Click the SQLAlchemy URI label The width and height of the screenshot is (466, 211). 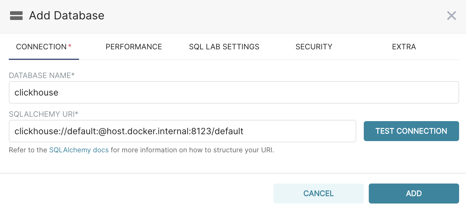pos(43,114)
